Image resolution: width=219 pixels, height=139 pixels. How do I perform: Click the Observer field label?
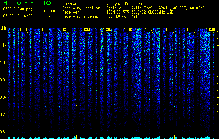tap(71, 4)
